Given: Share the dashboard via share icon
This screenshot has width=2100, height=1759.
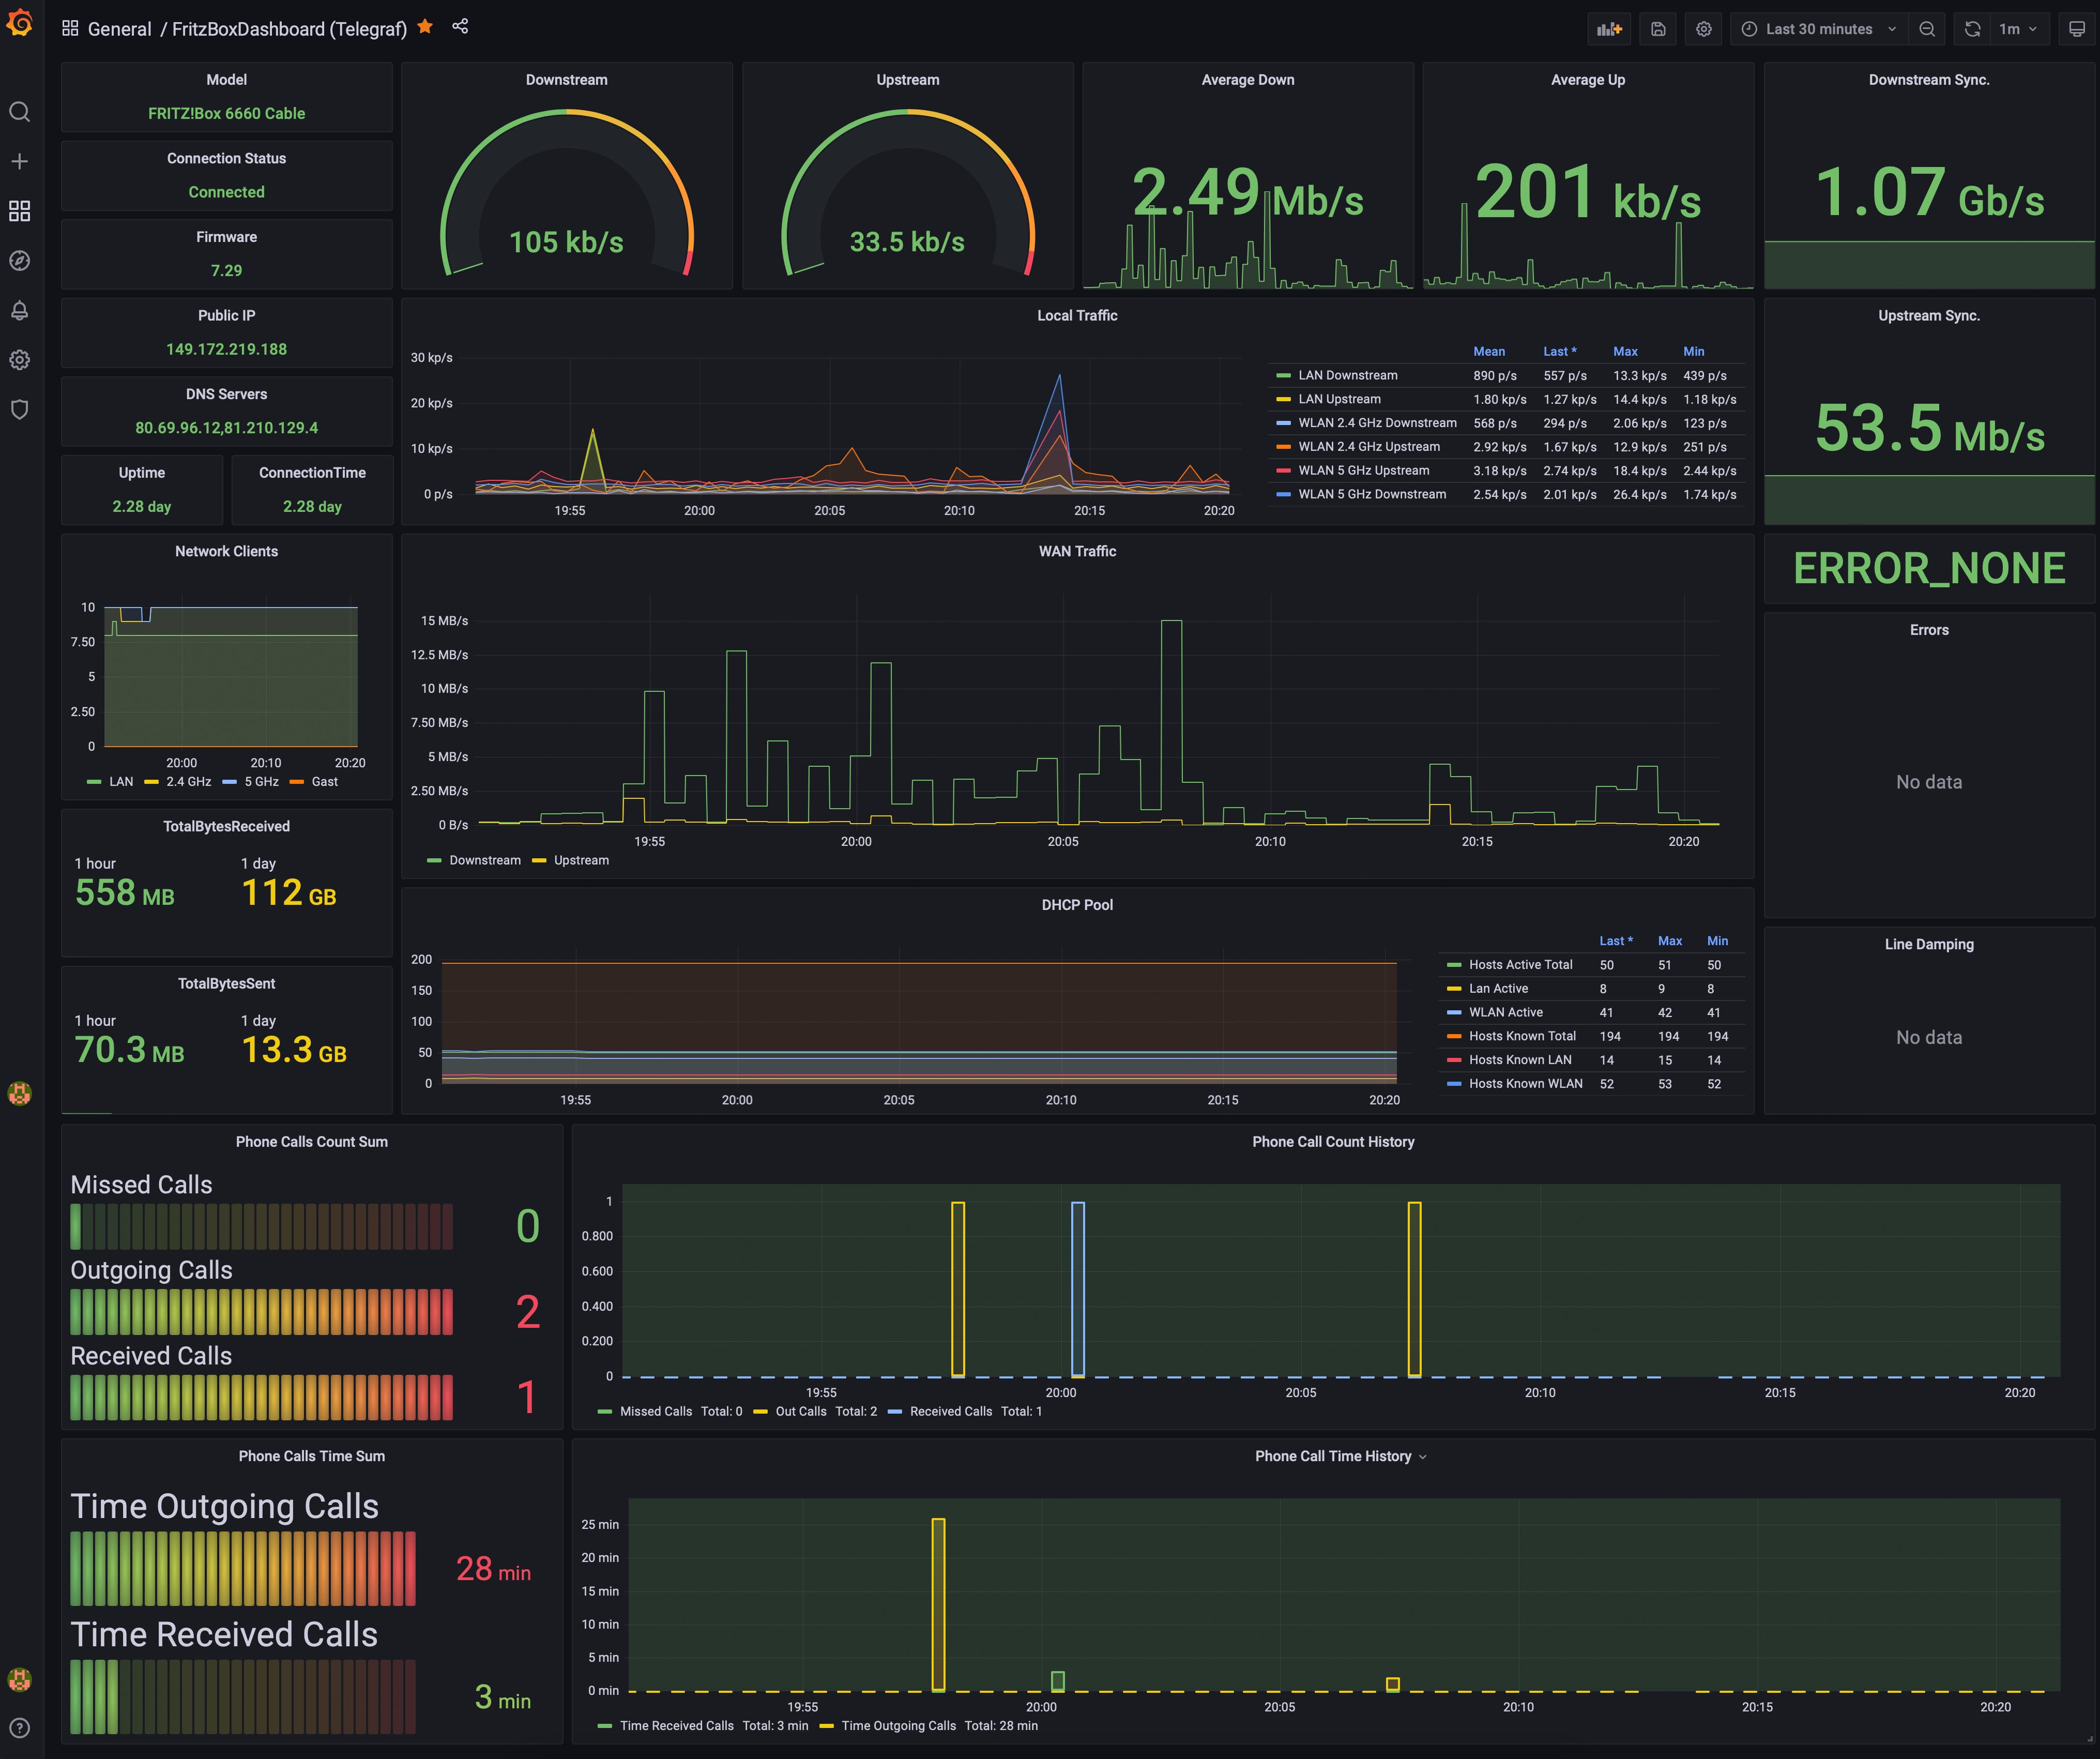Looking at the screenshot, I should pos(460,27).
